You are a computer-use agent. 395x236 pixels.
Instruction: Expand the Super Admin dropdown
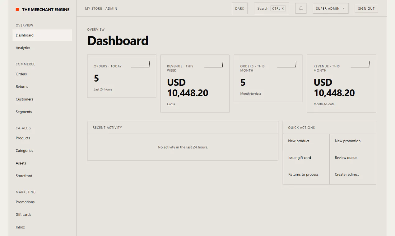click(331, 8)
